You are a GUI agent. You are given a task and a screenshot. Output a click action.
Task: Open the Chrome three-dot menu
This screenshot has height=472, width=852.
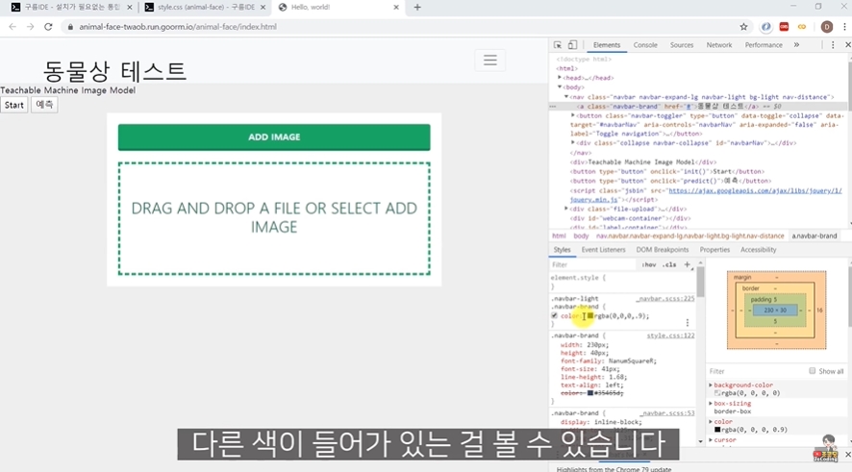(x=844, y=27)
